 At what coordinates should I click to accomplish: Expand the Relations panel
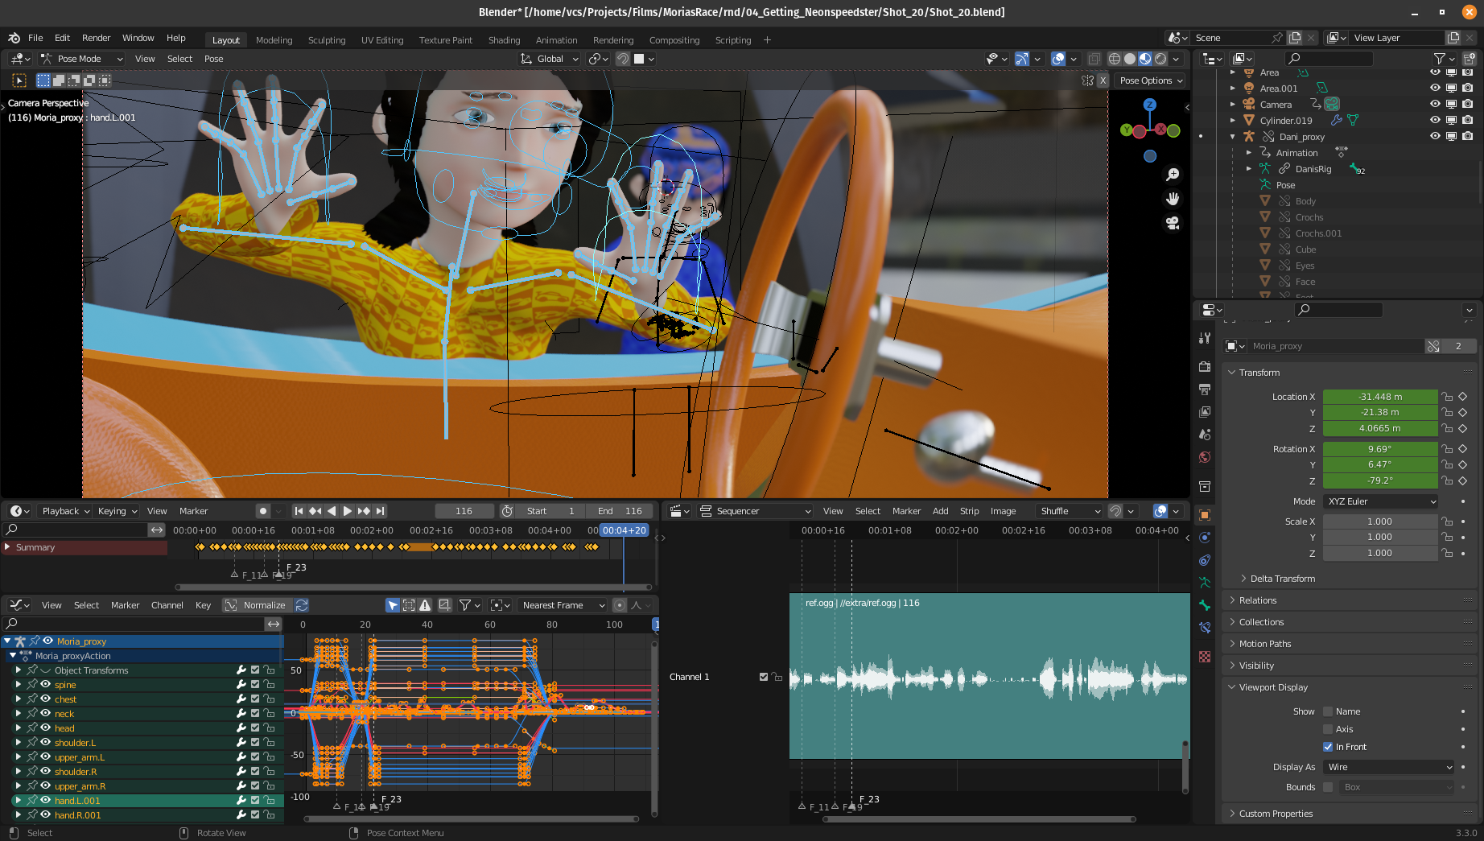tap(1258, 600)
